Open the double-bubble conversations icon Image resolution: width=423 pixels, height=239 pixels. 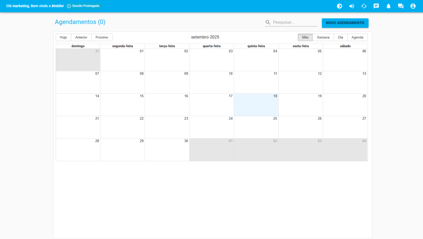point(400,6)
